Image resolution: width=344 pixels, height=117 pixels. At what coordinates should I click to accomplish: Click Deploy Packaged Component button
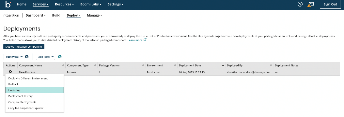(24, 47)
